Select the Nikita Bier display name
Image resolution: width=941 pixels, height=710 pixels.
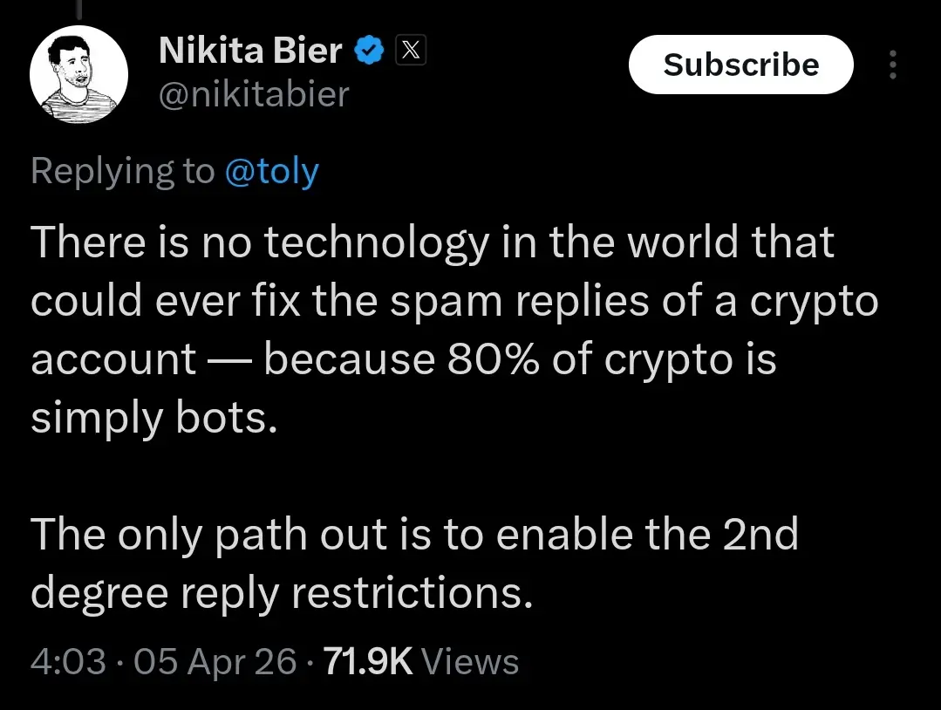point(251,52)
